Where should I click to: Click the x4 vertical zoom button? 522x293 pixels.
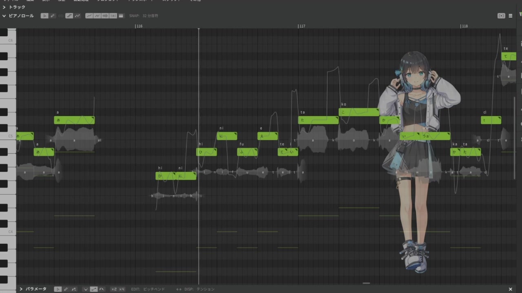[x=122, y=289]
